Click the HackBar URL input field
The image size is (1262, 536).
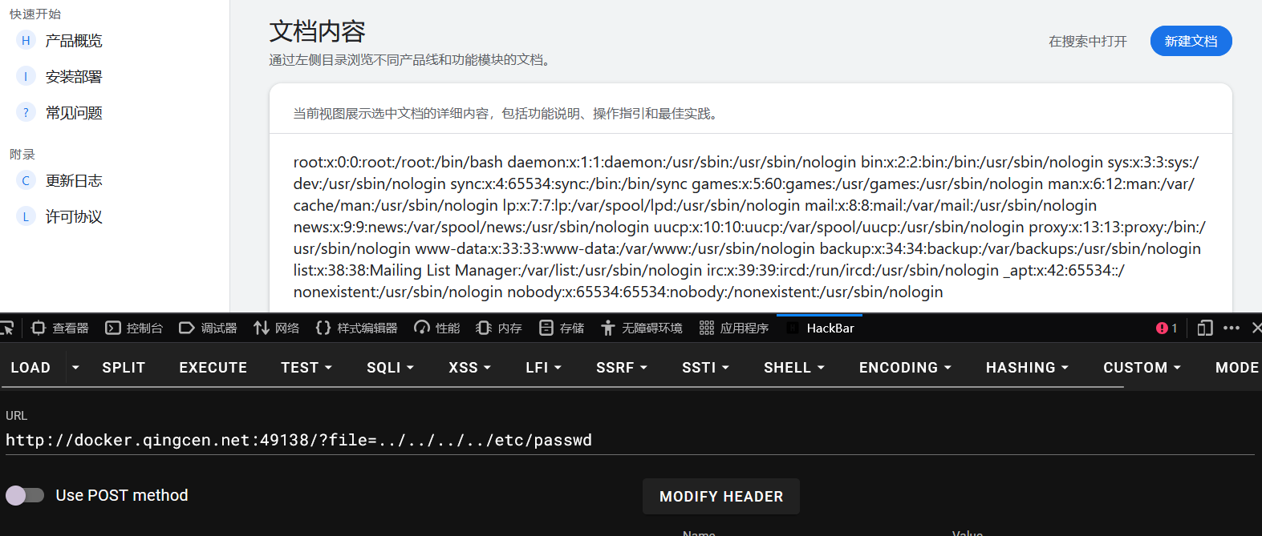tap(630, 441)
